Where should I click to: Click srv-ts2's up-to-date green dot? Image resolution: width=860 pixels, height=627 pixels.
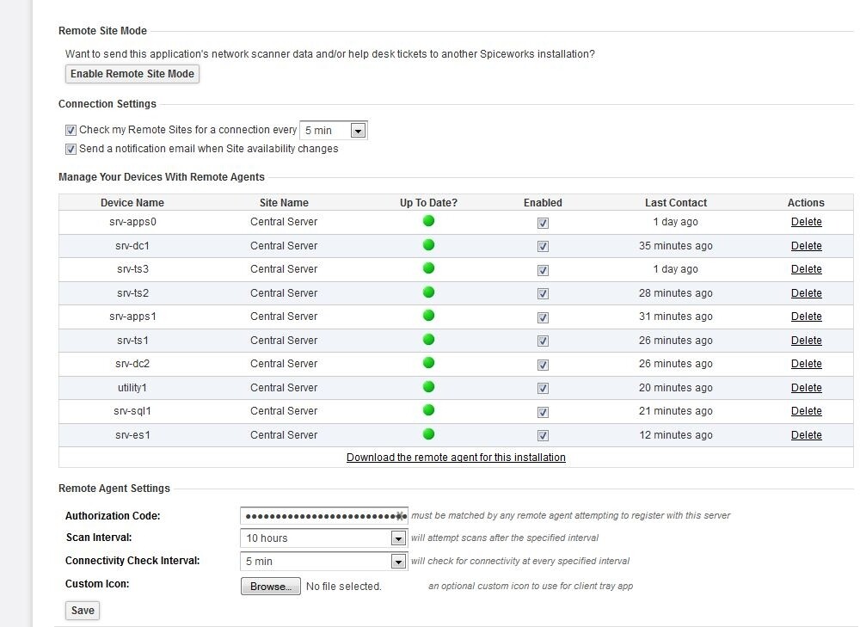(x=427, y=292)
